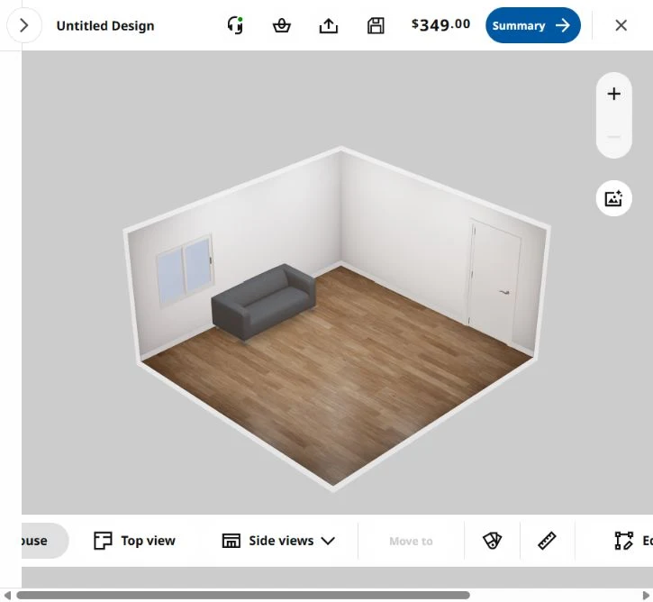Click the share/upload icon
This screenshot has width=653, height=602.
click(329, 26)
